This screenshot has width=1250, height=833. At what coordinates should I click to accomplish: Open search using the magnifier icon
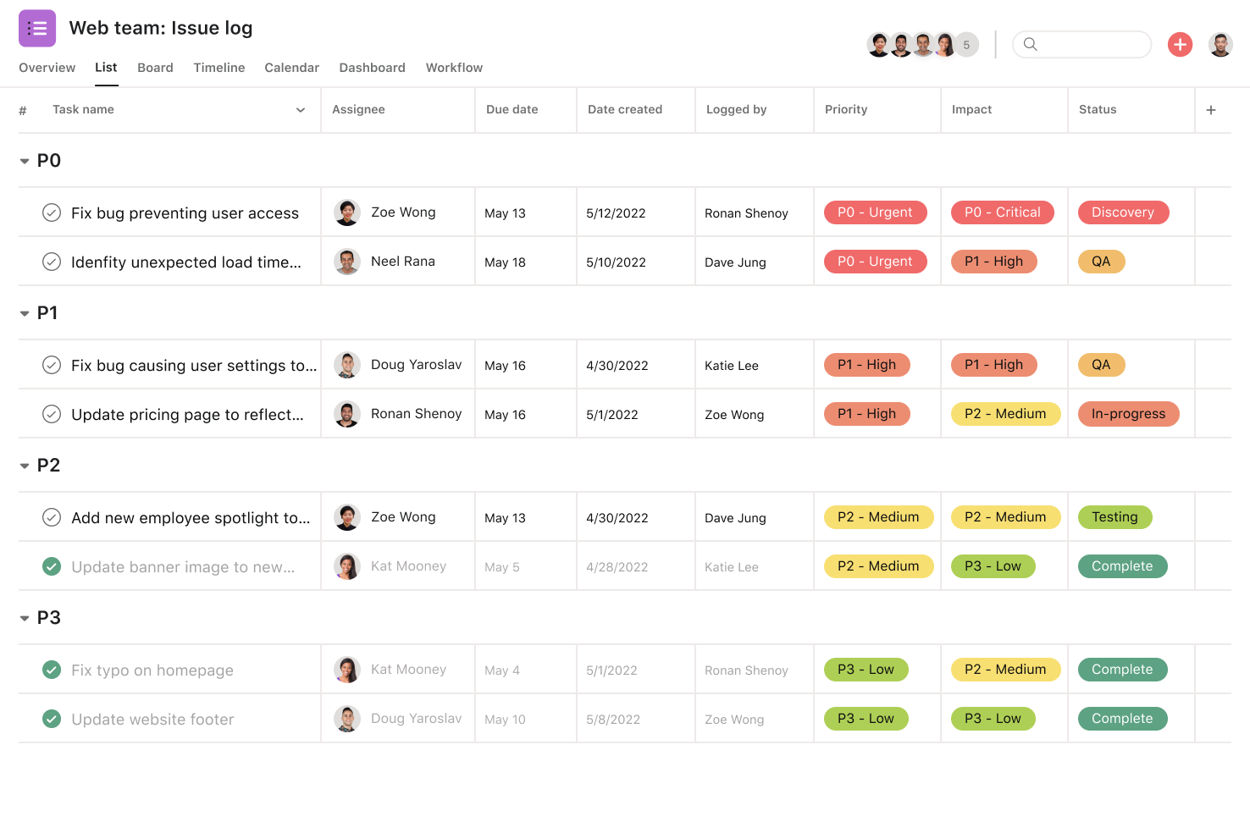point(1030,44)
